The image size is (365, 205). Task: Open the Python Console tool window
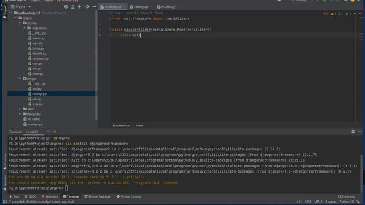click(x=129, y=196)
